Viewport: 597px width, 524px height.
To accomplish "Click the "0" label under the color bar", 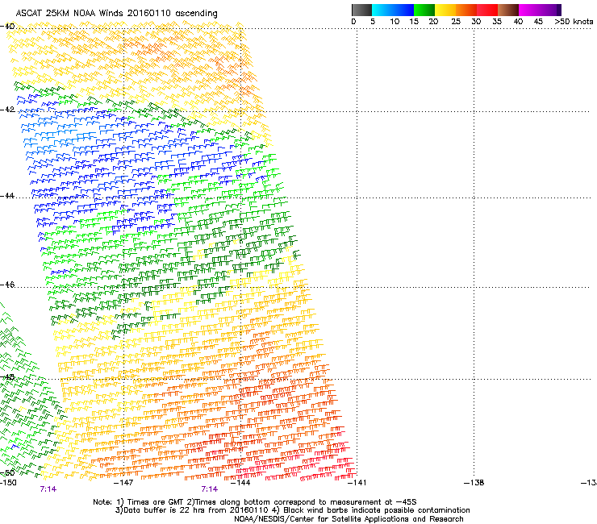I will 353,22.
